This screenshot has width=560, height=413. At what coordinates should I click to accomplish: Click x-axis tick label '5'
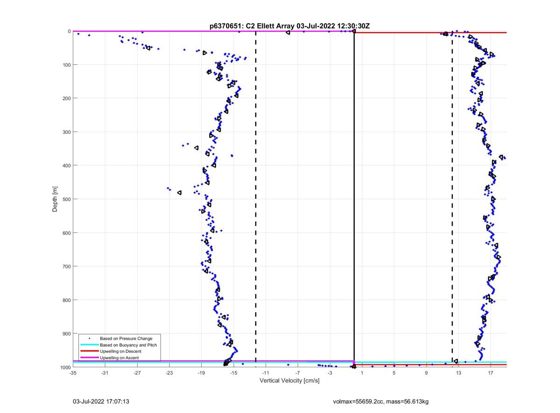coord(394,373)
